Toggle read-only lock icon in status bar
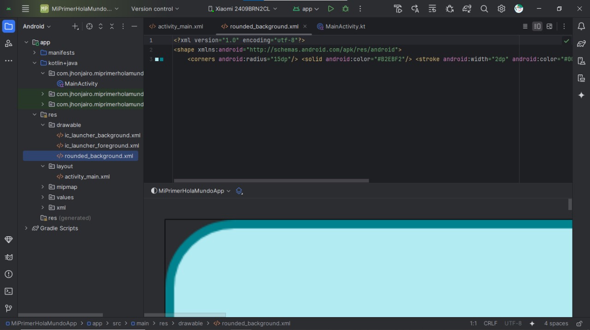Image resolution: width=590 pixels, height=330 pixels. tap(579, 324)
